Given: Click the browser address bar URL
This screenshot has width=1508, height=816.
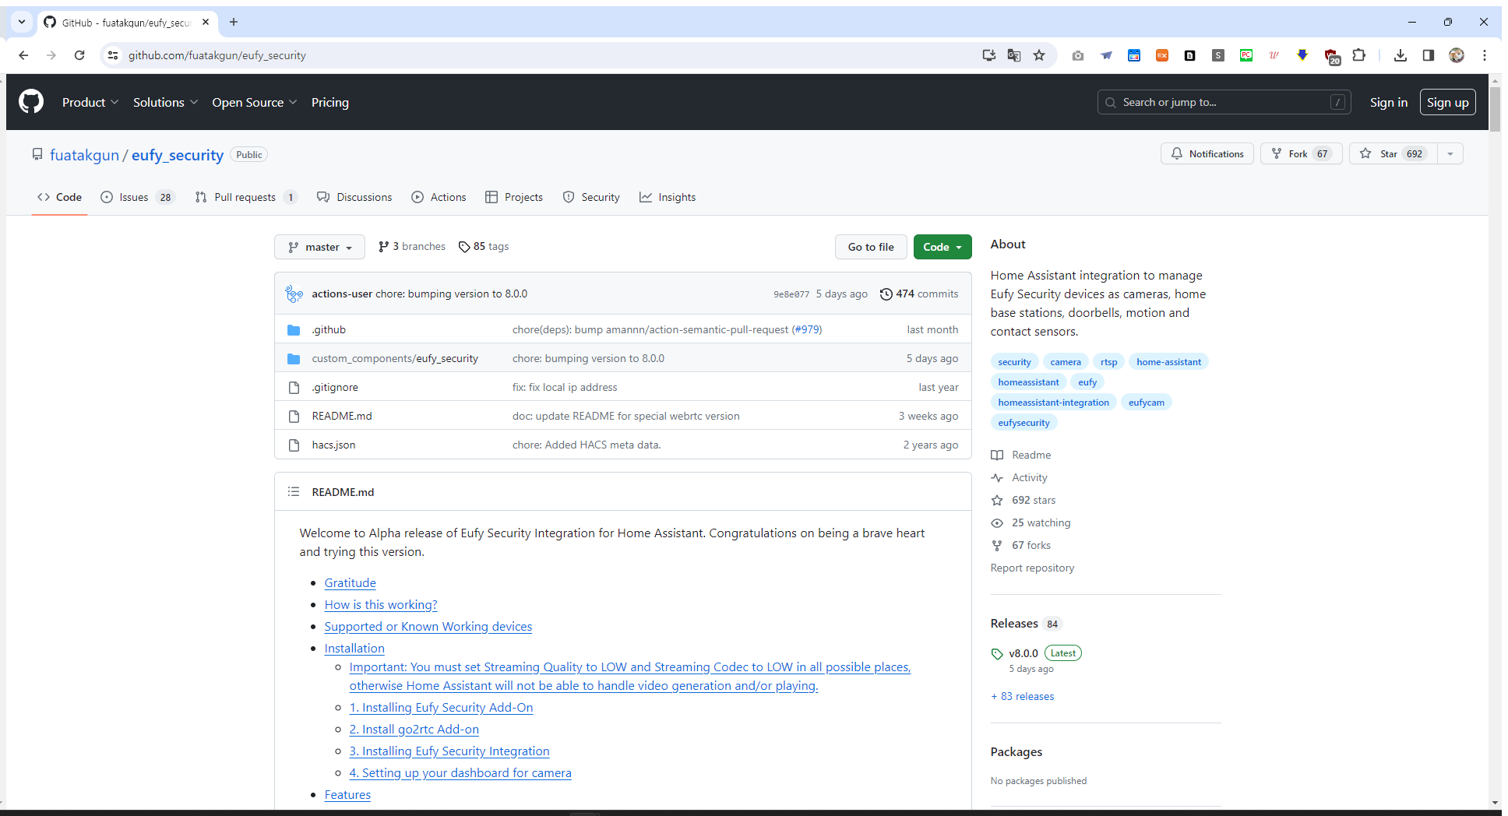Looking at the screenshot, I should tap(217, 55).
